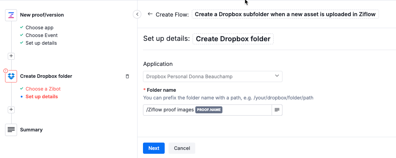Open Set up details under New proof/version
This screenshot has width=396, height=158.
click(41, 43)
